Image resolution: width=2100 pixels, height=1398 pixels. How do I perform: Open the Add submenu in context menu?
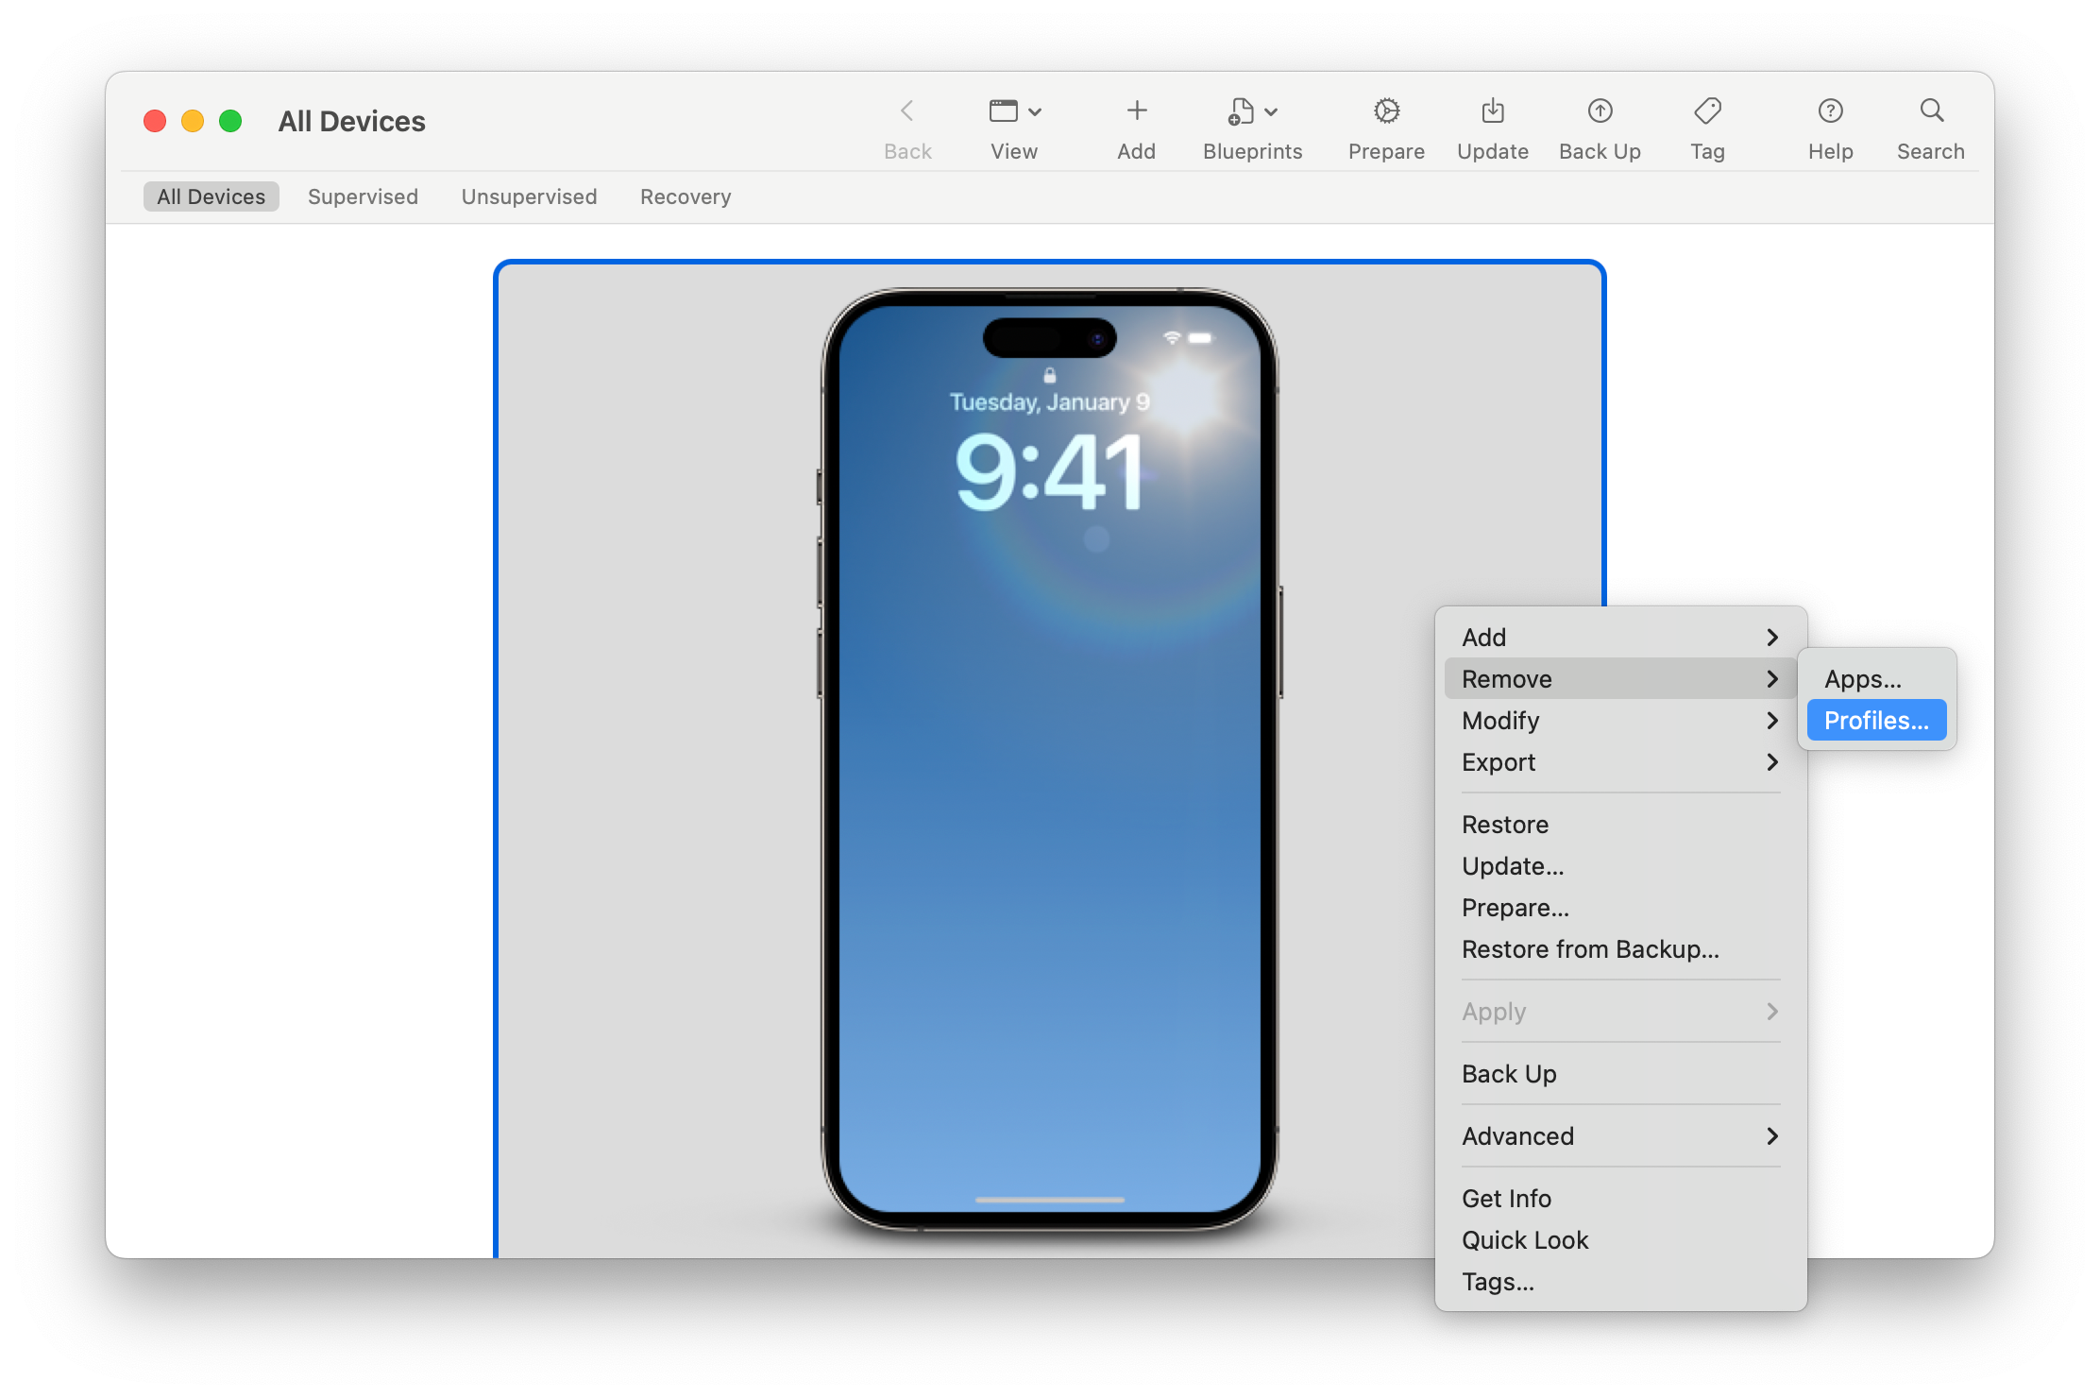pos(1620,638)
